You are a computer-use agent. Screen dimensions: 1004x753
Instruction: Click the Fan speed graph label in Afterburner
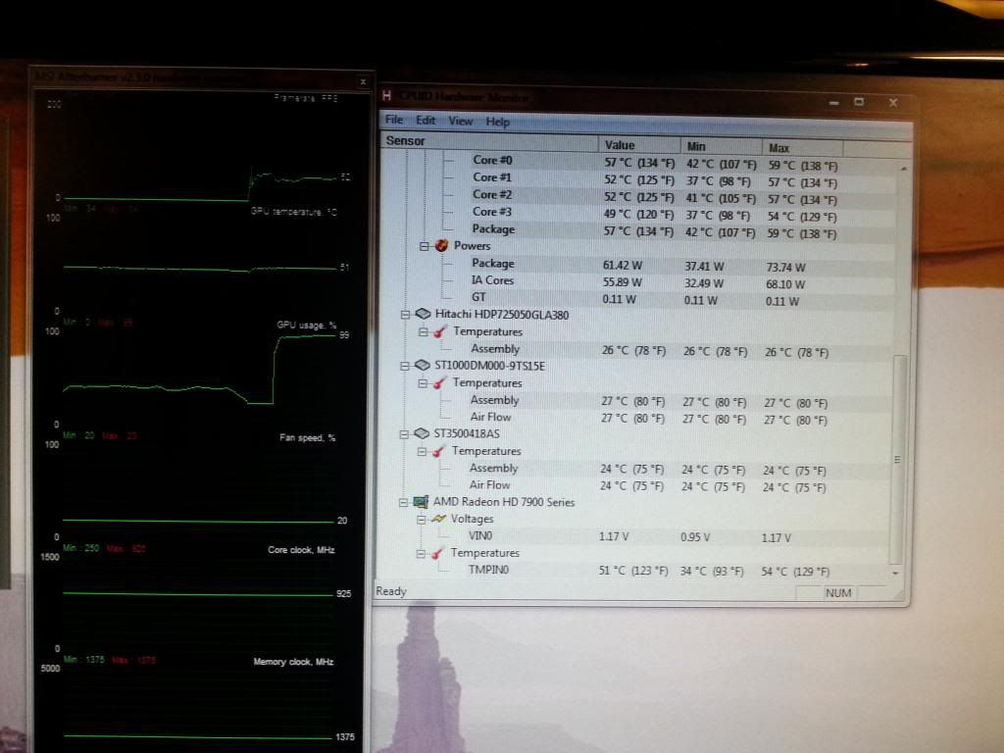point(307,438)
